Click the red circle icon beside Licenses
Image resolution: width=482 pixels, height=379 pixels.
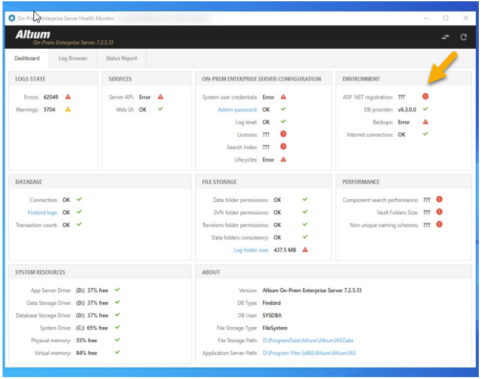tap(283, 134)
